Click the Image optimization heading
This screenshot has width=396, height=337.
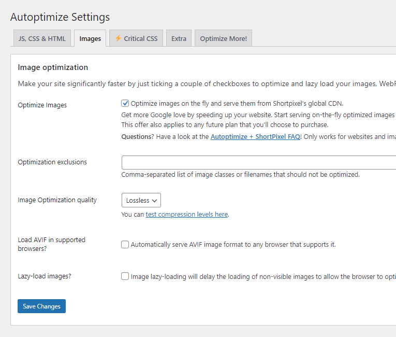coord(53,67)
